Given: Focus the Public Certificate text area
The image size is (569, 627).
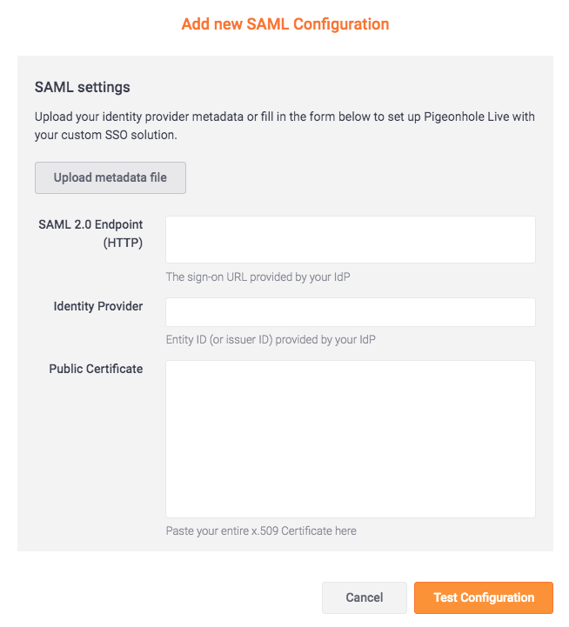Looking at the screenshot, I should [350, 439].
